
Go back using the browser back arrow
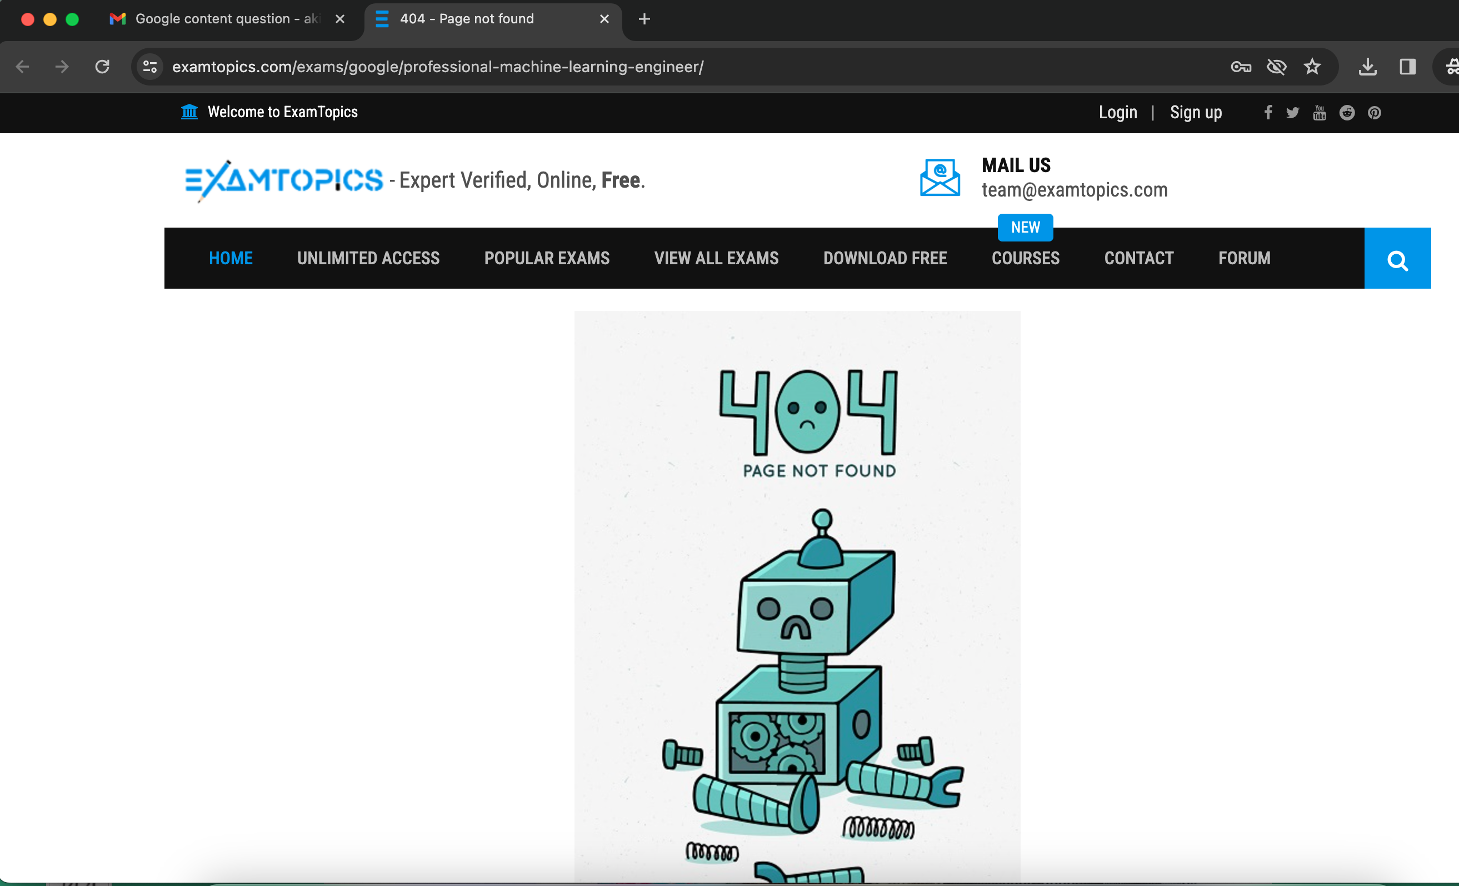pos(22,67)
